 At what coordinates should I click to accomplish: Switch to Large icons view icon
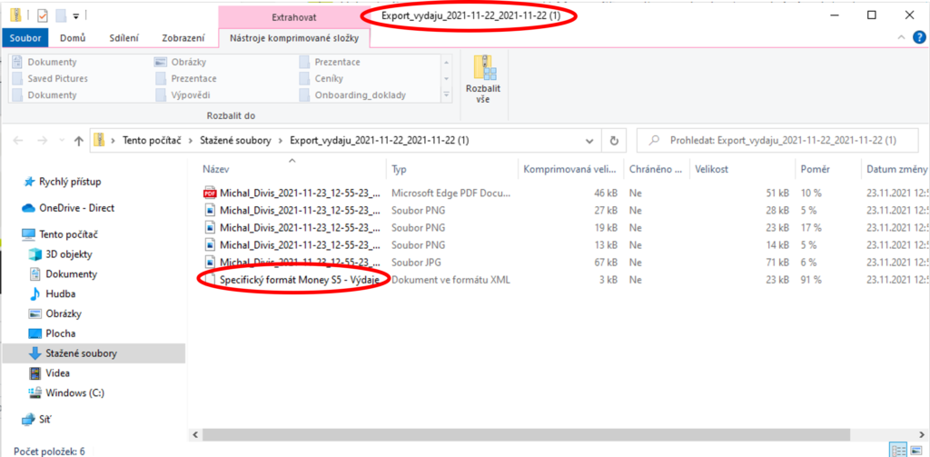tap(916, 450)
